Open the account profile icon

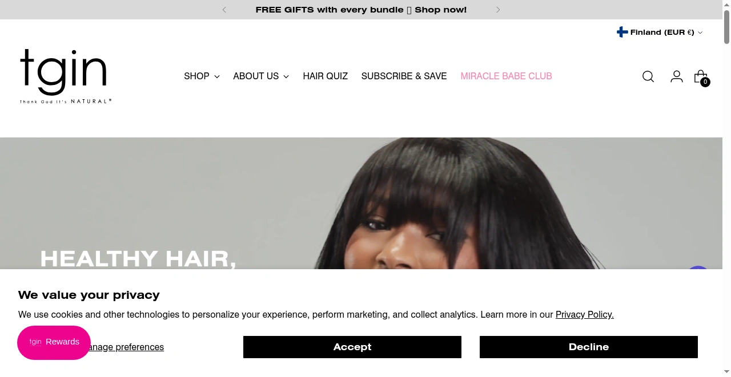click(x=677, y=76)
